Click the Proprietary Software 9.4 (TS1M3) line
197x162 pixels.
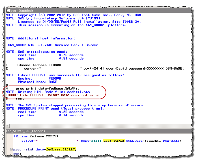(x=53, y=18)
